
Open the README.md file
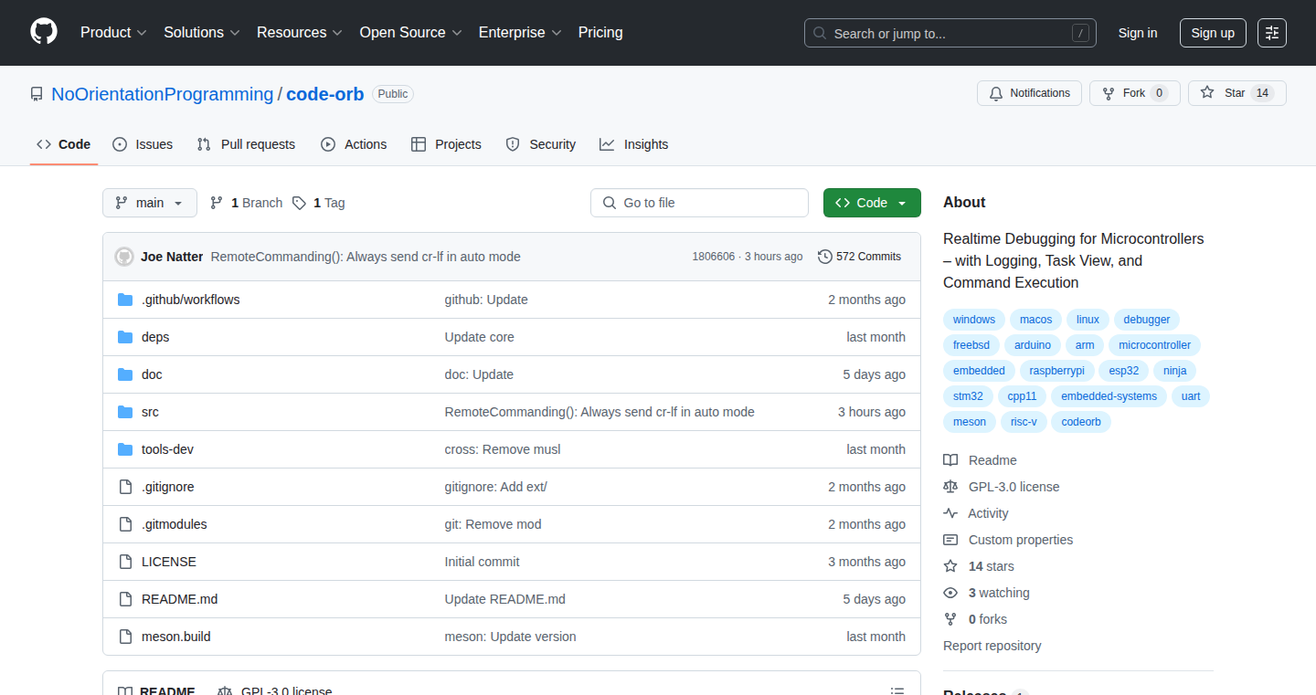tap(180, 599)
